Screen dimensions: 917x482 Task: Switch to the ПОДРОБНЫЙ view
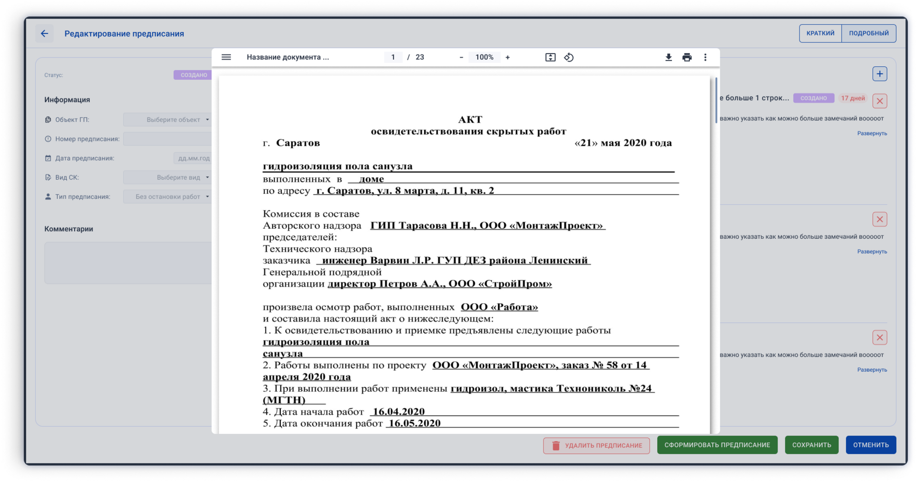pyautogui.click(x=869, y=33)
